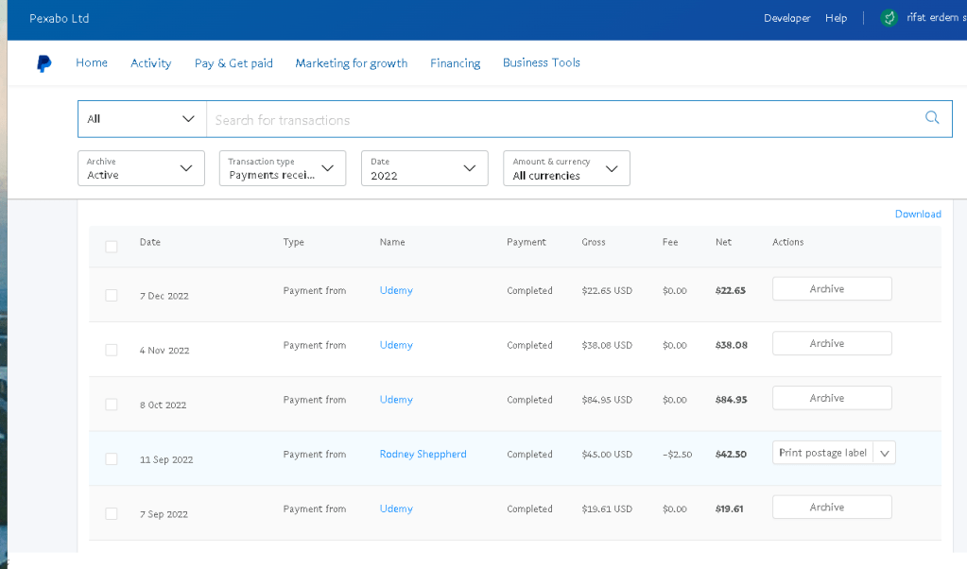The image size is (967, 569).
Task: Click the rifat erdem account name
Action: click(936, 18)
